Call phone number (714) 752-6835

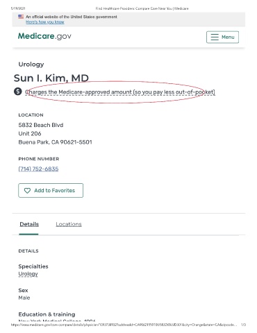tap(38, 169)
